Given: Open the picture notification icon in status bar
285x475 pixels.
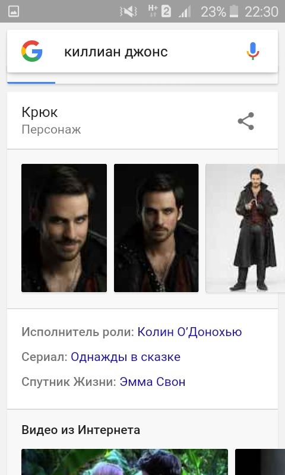Looking at the screenshot, I should 14,11.
